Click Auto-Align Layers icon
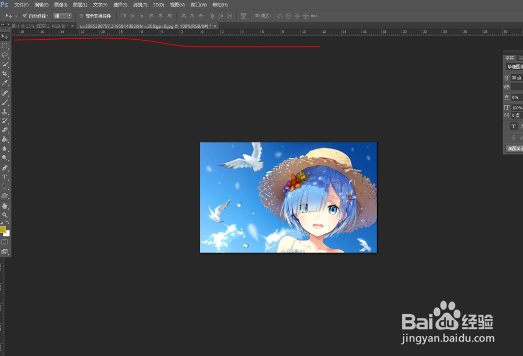523x356 pixels. click(244, 16)
